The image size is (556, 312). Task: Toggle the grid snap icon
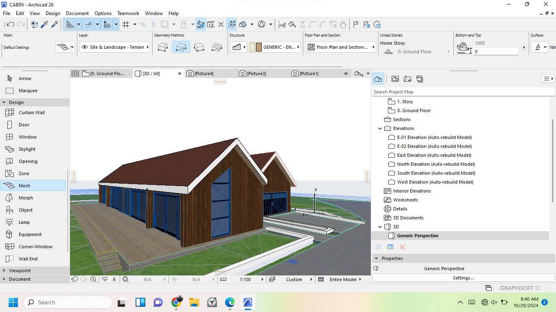coord(126,24)
